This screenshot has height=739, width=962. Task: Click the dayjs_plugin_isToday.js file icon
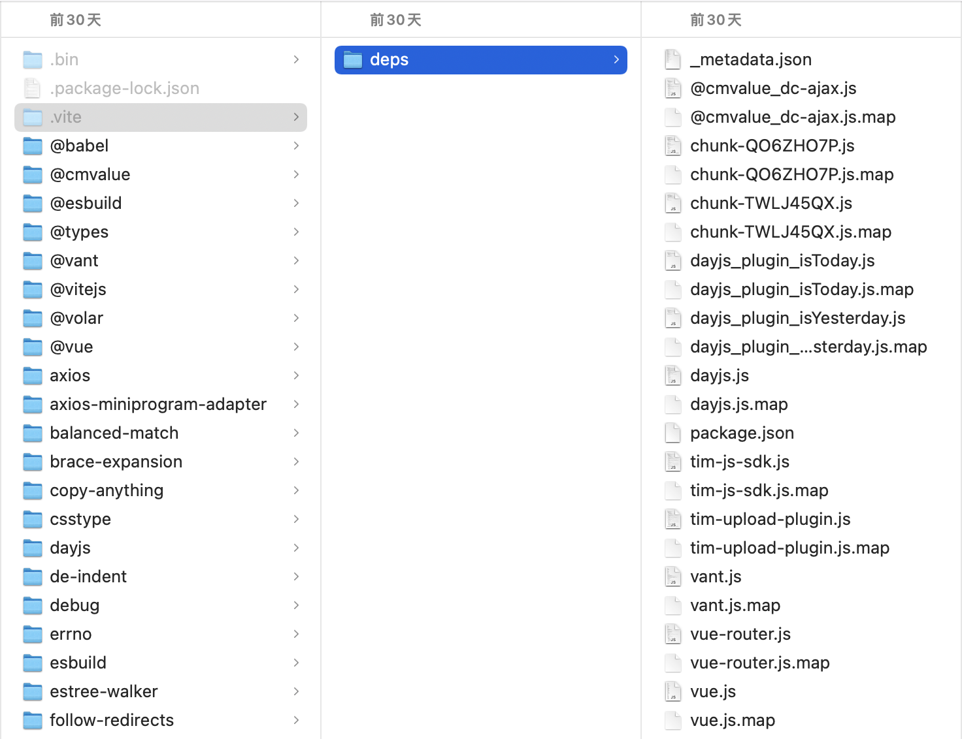673,261
